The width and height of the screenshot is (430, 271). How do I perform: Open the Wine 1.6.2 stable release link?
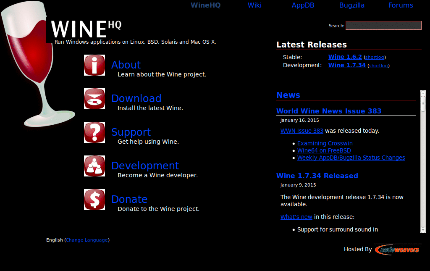[345, 57]
